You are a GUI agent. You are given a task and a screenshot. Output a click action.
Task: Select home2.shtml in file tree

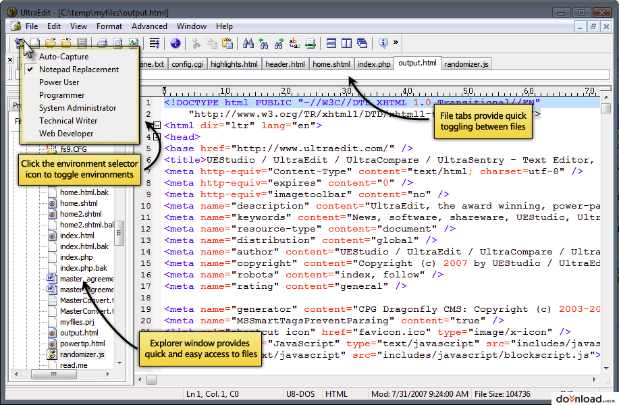[80, 214]
